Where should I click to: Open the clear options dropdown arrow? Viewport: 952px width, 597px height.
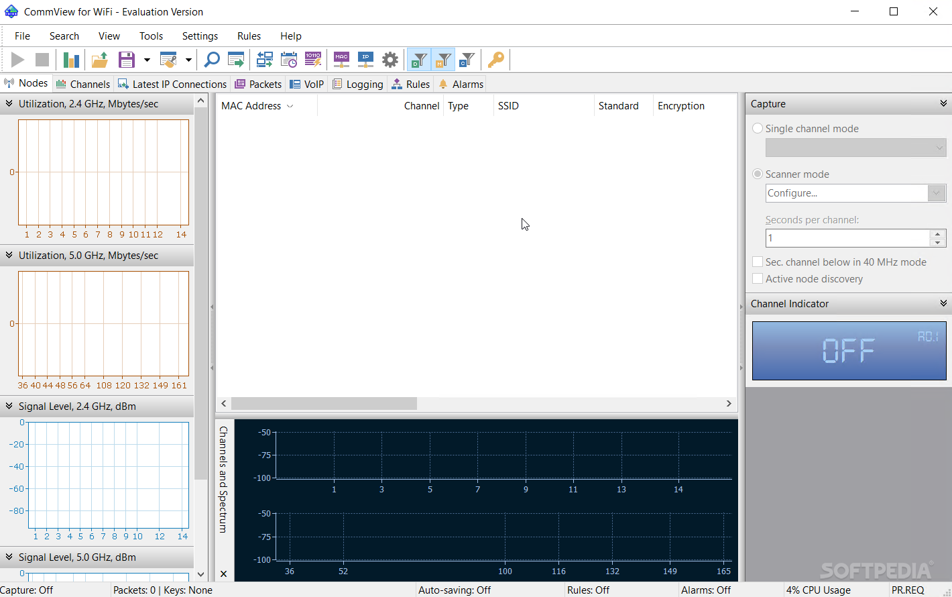click(x=188, y=60)
